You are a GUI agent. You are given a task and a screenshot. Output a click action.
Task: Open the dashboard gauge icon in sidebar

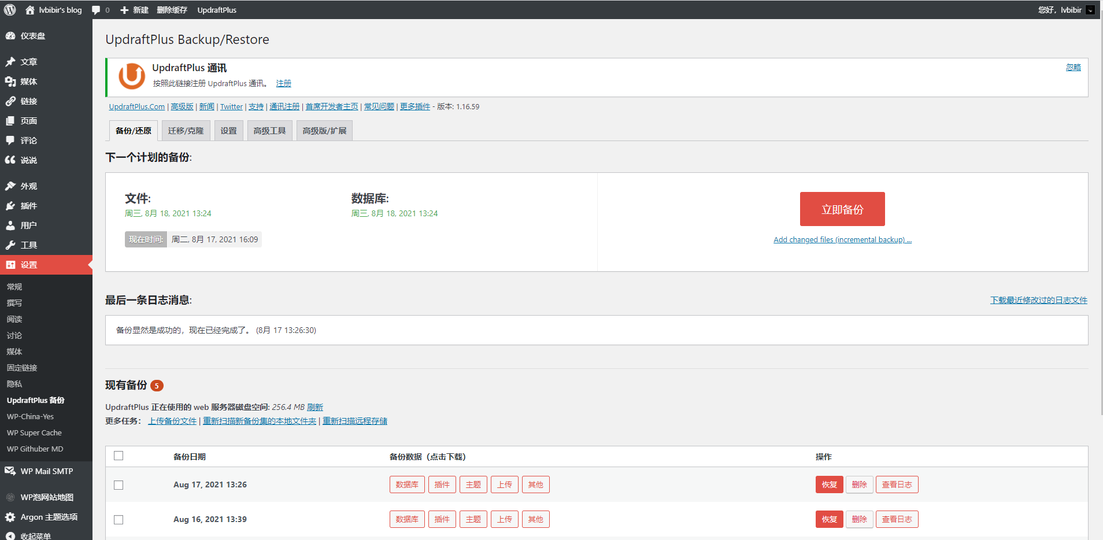(x=10, y=36)
